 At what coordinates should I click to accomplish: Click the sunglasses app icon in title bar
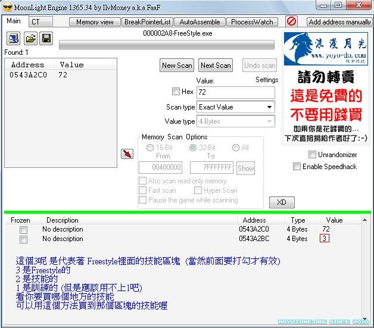click(8, 5)
